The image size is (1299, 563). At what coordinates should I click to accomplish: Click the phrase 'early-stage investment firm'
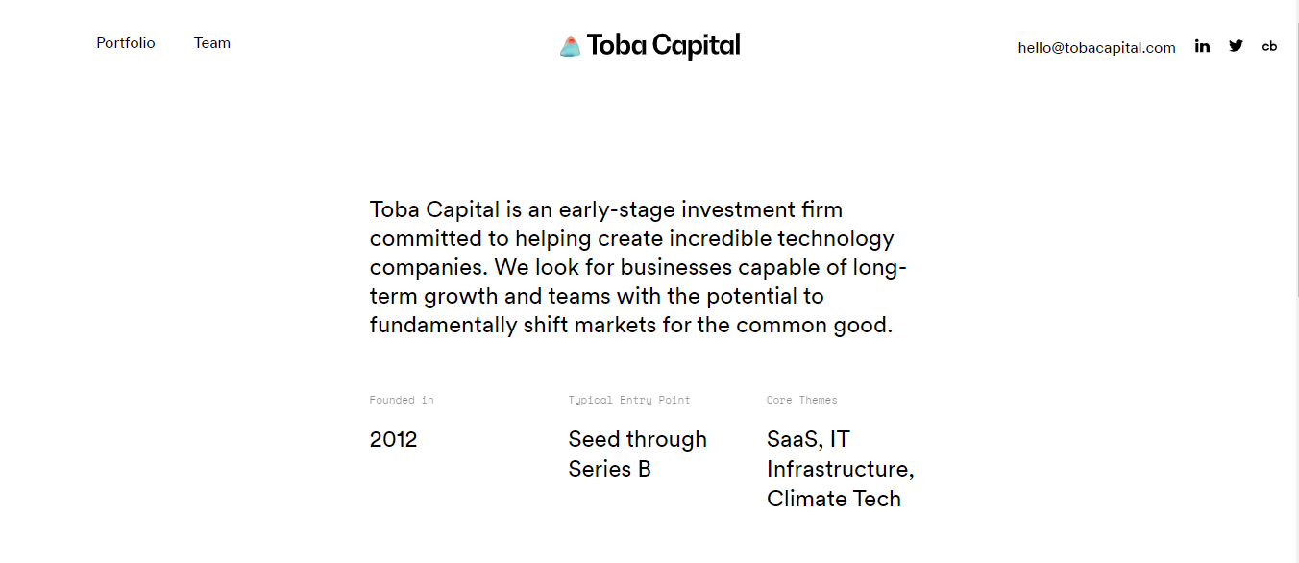pyautogui.click(x=700, y=209)
